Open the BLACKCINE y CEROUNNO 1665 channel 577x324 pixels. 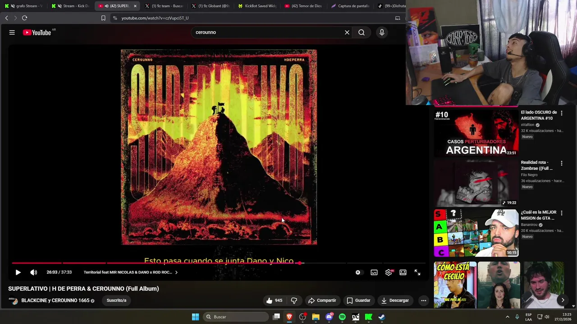pyautogui.click(x=55, y=300)
